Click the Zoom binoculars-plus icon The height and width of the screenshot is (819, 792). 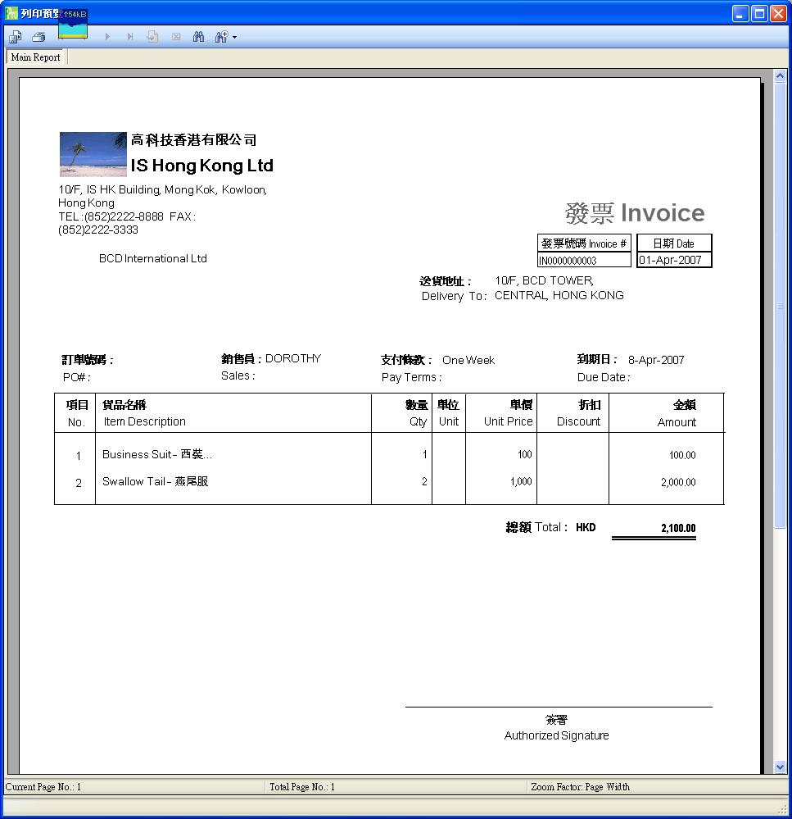click(x=220, y=37)
